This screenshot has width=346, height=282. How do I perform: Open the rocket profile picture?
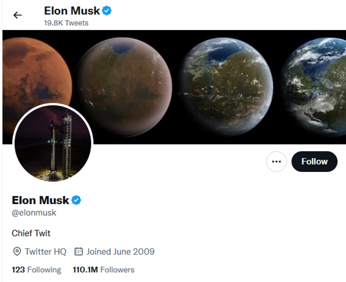53,143
